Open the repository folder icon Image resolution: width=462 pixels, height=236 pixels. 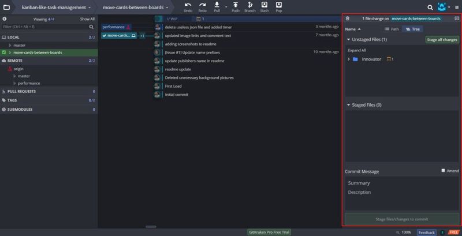click(6, 8)
